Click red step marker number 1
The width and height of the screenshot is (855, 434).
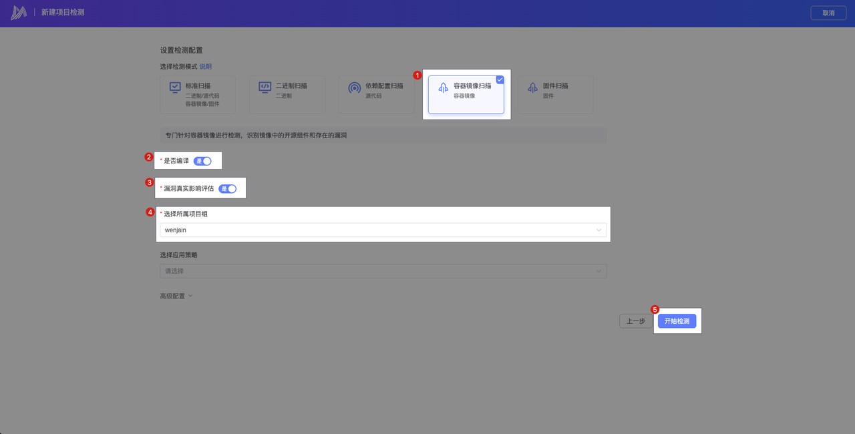pos(417,75)
